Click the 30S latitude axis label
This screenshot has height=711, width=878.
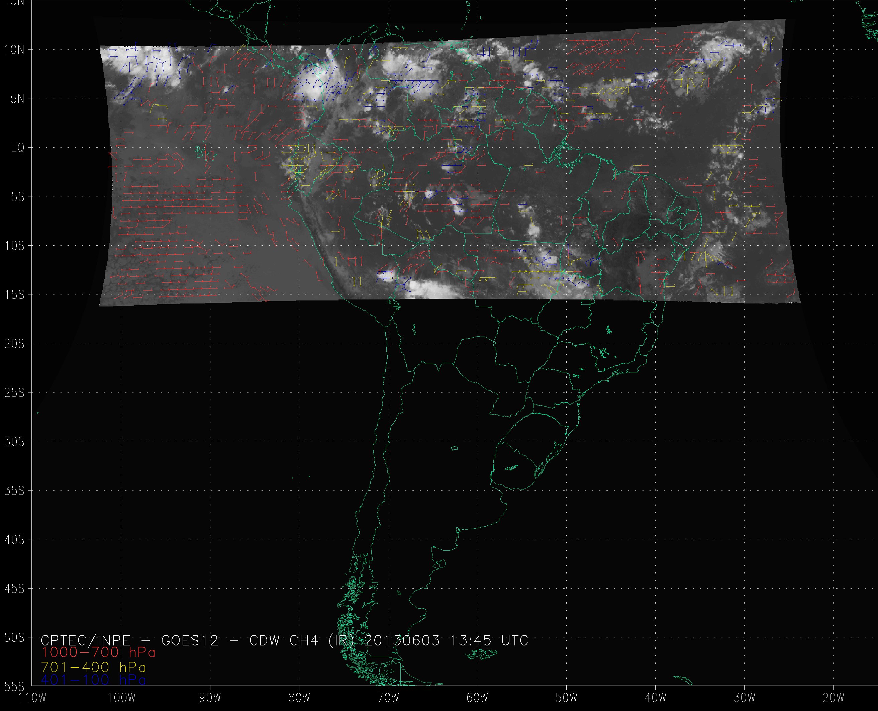coord(14,442)
